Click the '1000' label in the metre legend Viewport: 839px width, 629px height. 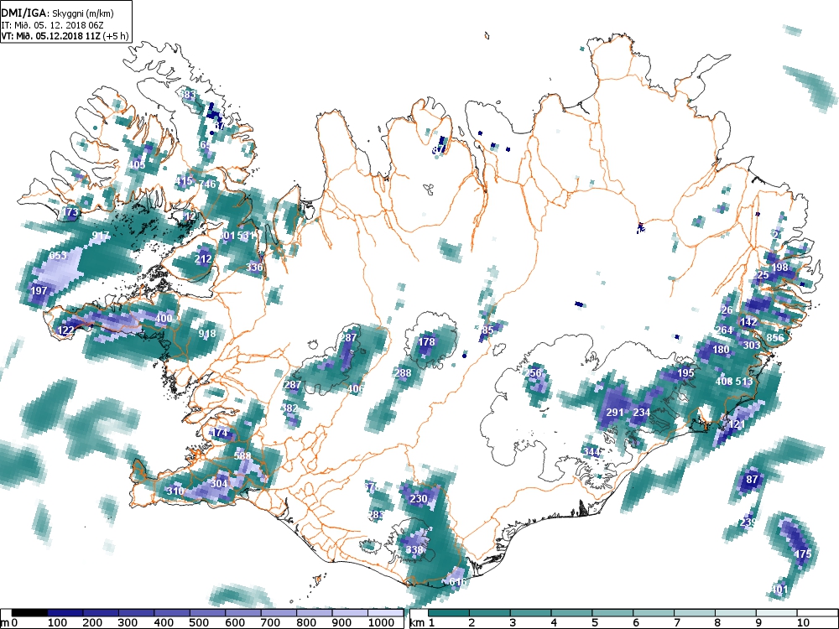(380, 622)
